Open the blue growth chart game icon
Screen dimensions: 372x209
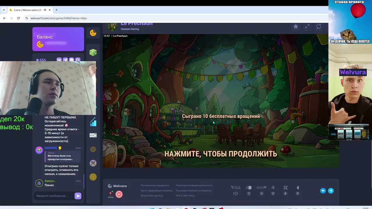pyautogui.click(x=93, y=122)
